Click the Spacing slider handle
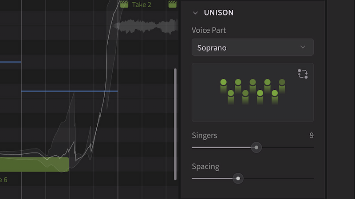The height and width of the screenshot is (199, 355). pos(238,179)
